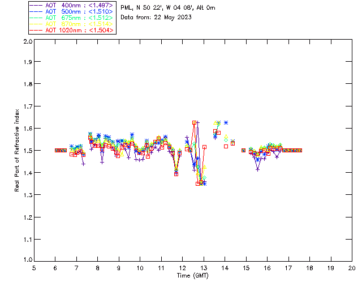
Task: Click the y-axis value 1.1
Action: pyautogui.click(x=28, y=240)
